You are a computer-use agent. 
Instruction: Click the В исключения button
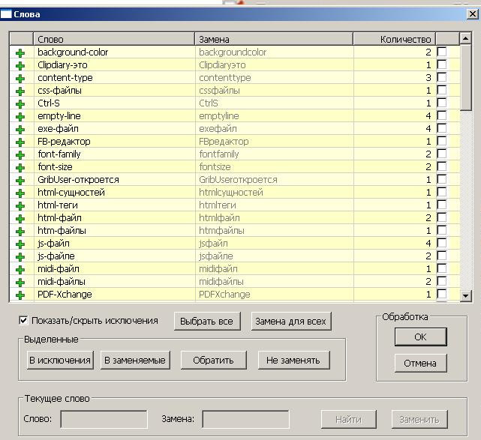(60, 361)
